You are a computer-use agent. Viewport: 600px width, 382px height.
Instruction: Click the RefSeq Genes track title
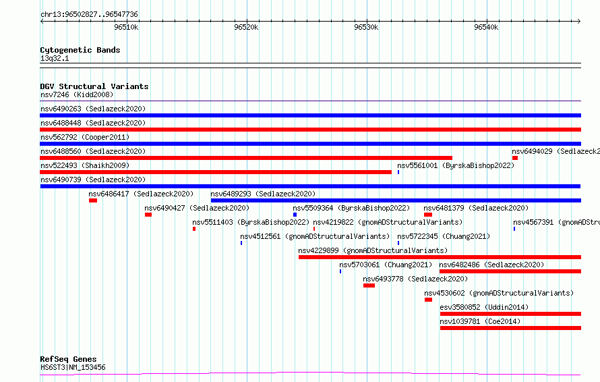coord(68,359)
